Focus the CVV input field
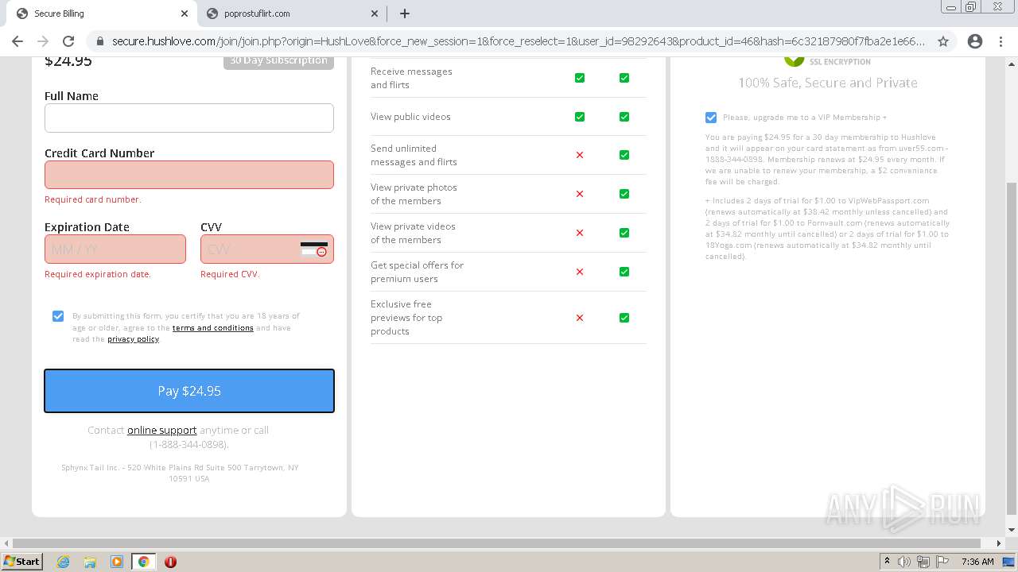The image size is (1018, 572). coord(267,249)
